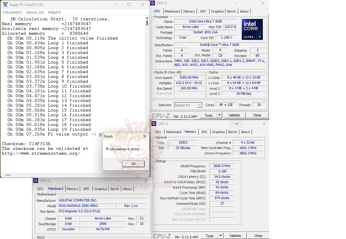Click the Threads count value 20

259,105
